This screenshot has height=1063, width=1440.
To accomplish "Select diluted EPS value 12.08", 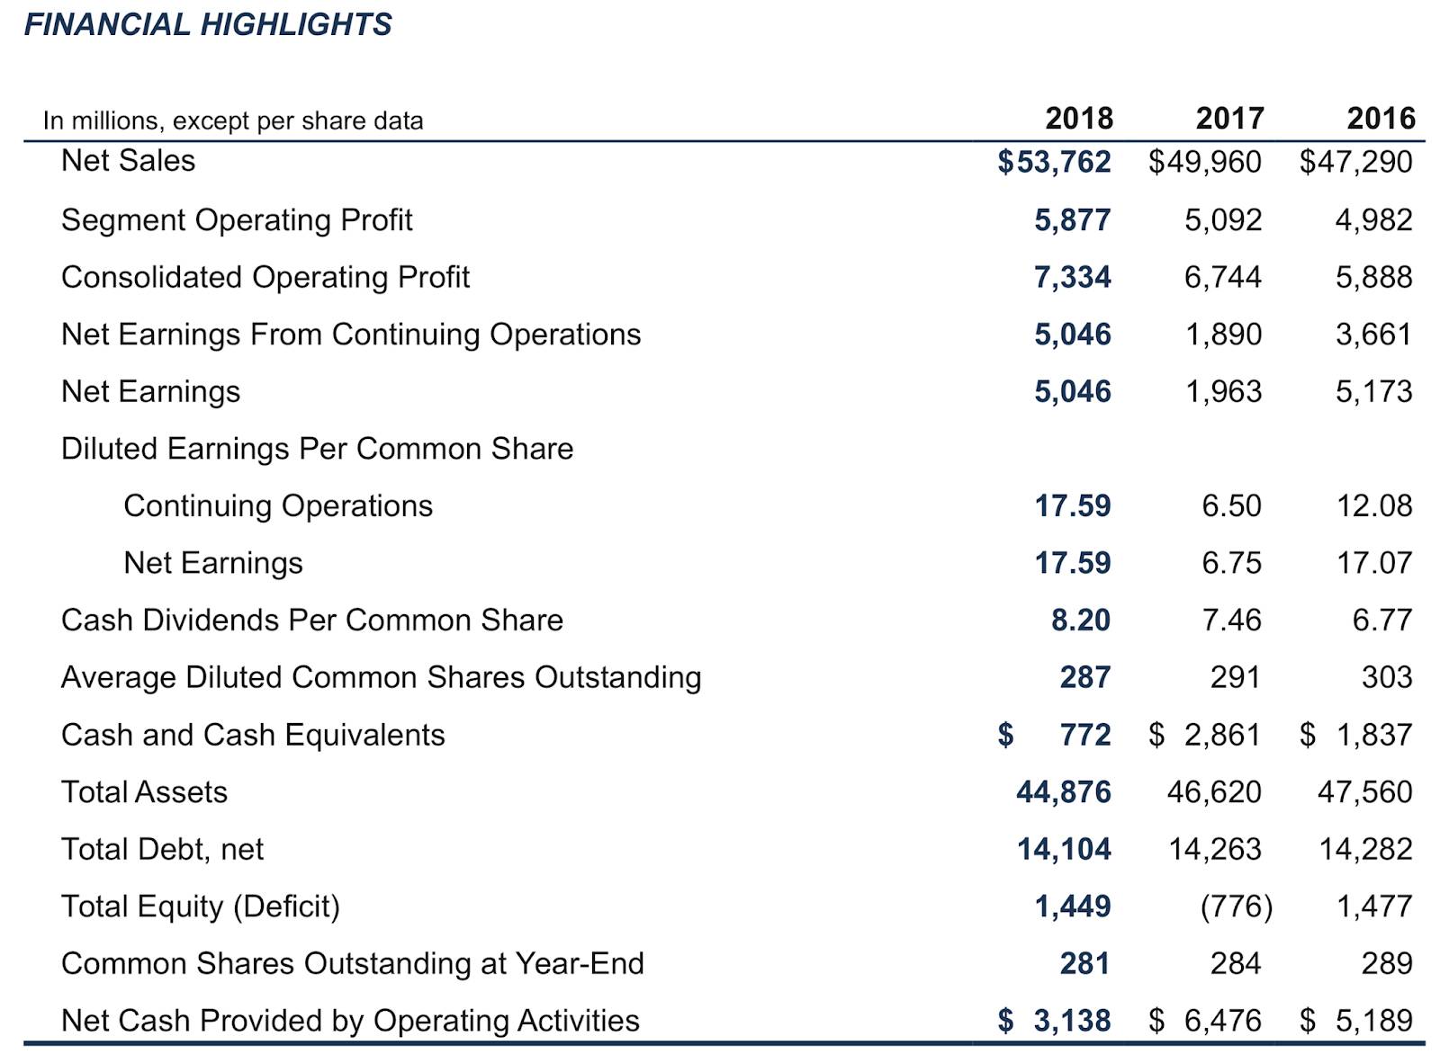I will pos(1374,505).
